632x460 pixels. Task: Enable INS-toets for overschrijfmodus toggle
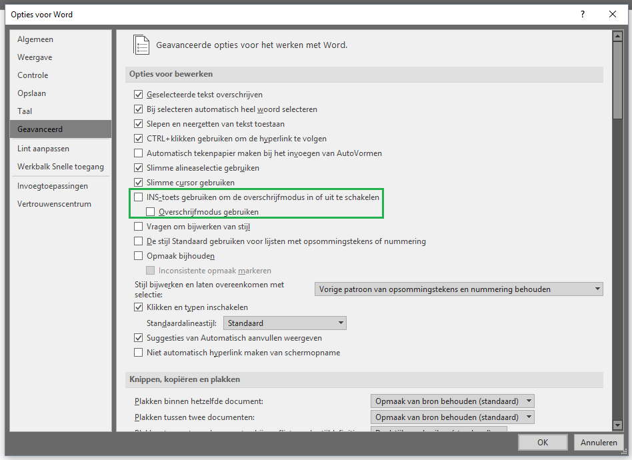(138, 197)
